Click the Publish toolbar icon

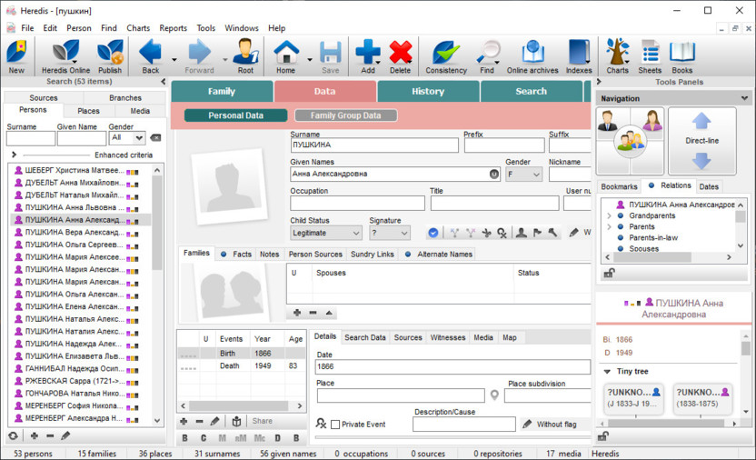tap(110, 56)
